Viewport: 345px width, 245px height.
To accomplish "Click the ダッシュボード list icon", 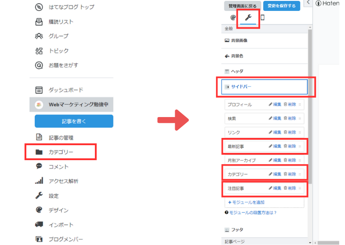I will 39,90.
